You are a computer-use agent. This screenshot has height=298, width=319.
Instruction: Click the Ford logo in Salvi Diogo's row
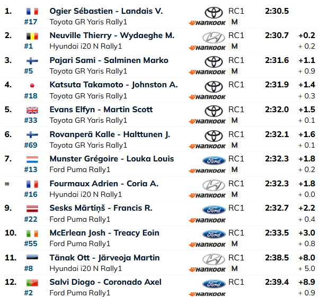click(214, 284)
